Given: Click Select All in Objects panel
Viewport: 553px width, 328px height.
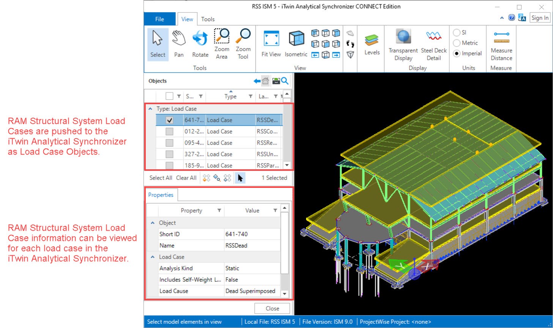Looking at the screenshot, I should [161, 178].
